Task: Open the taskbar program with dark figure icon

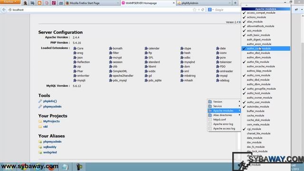Action: (79, 167)
